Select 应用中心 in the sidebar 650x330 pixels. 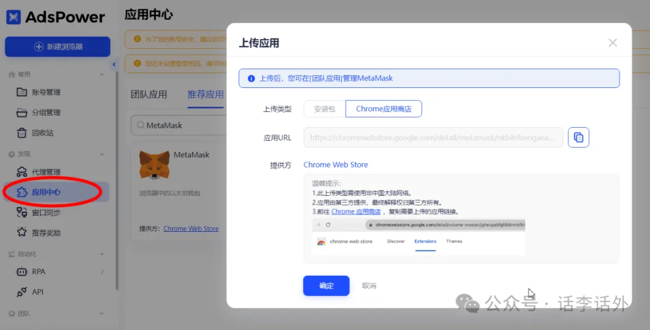pos(56,192)
